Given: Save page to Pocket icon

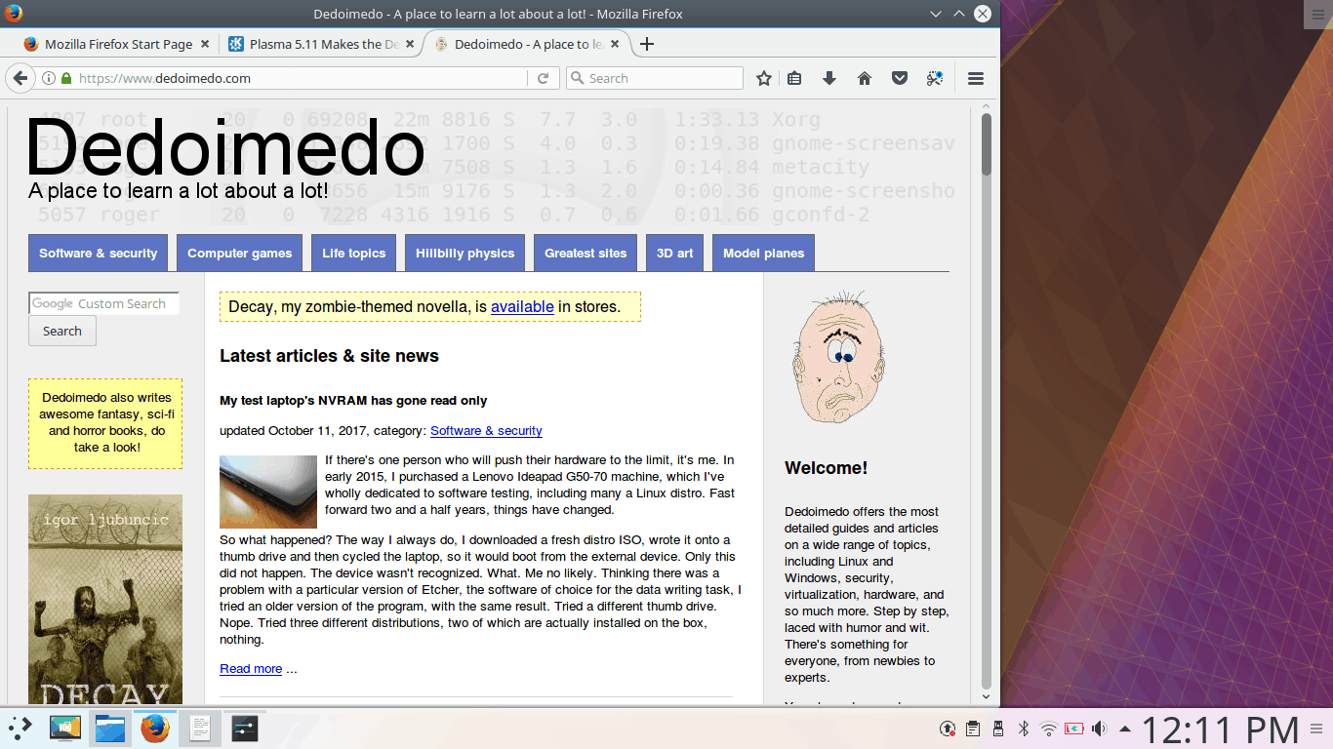Looking at the screenshot, I should 900,78.
